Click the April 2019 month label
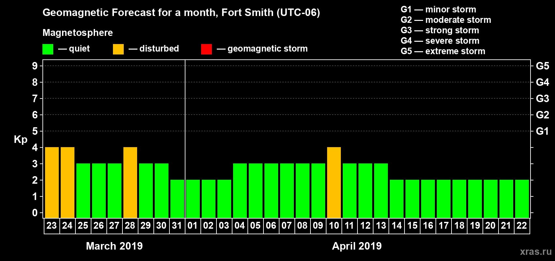This screenshot has width=555, height=261. click(357, 246)
